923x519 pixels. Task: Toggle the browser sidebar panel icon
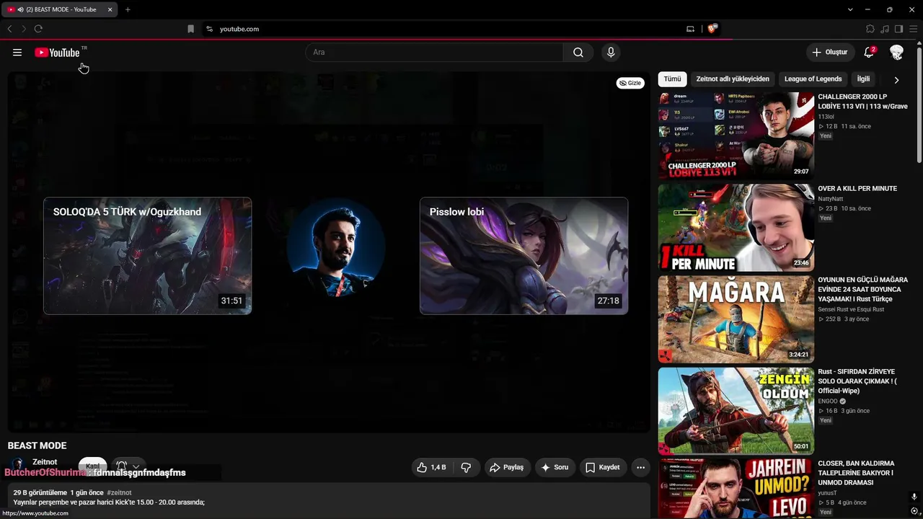[898, 29]
